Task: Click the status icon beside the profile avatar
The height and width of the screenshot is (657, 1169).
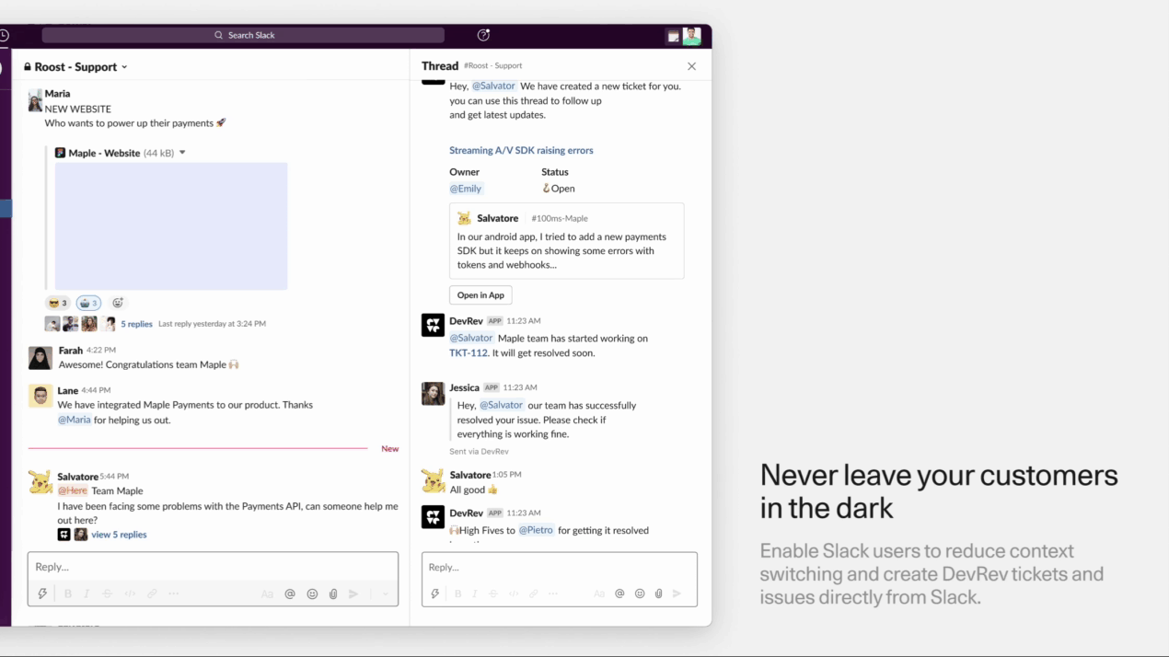Action: coord(673,36)
